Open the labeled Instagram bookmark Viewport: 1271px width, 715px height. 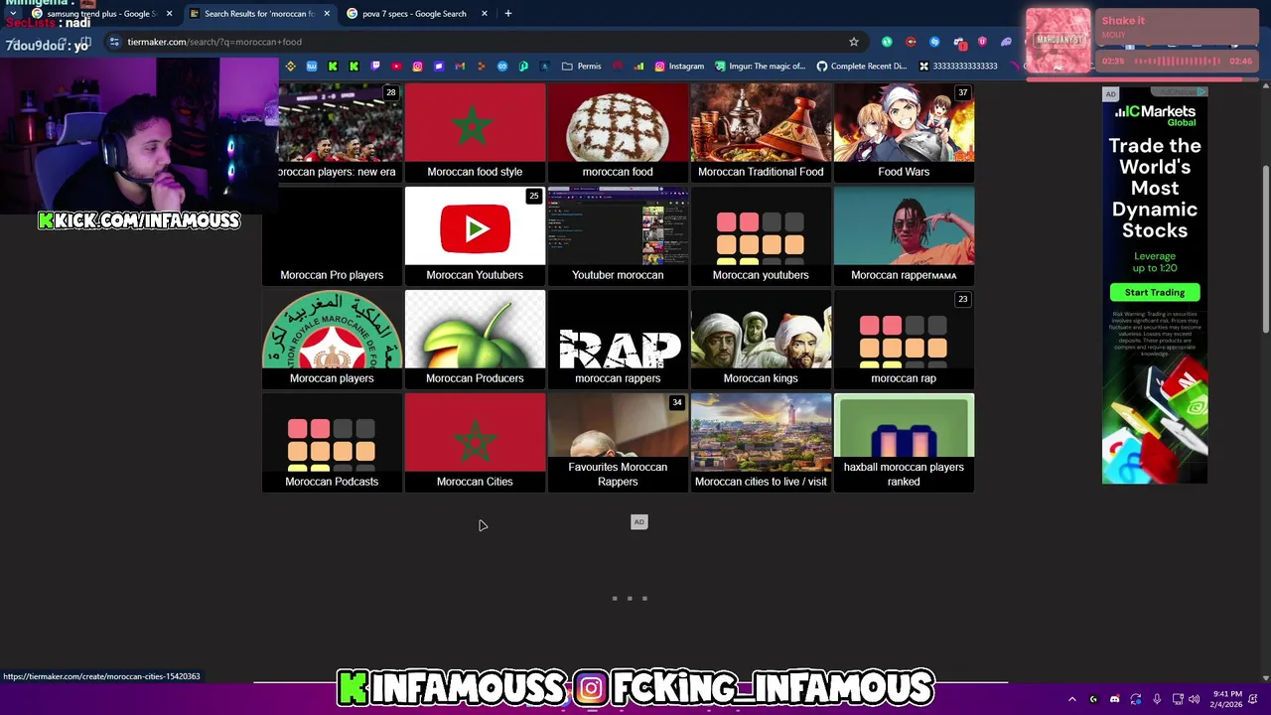coord(678,67)
